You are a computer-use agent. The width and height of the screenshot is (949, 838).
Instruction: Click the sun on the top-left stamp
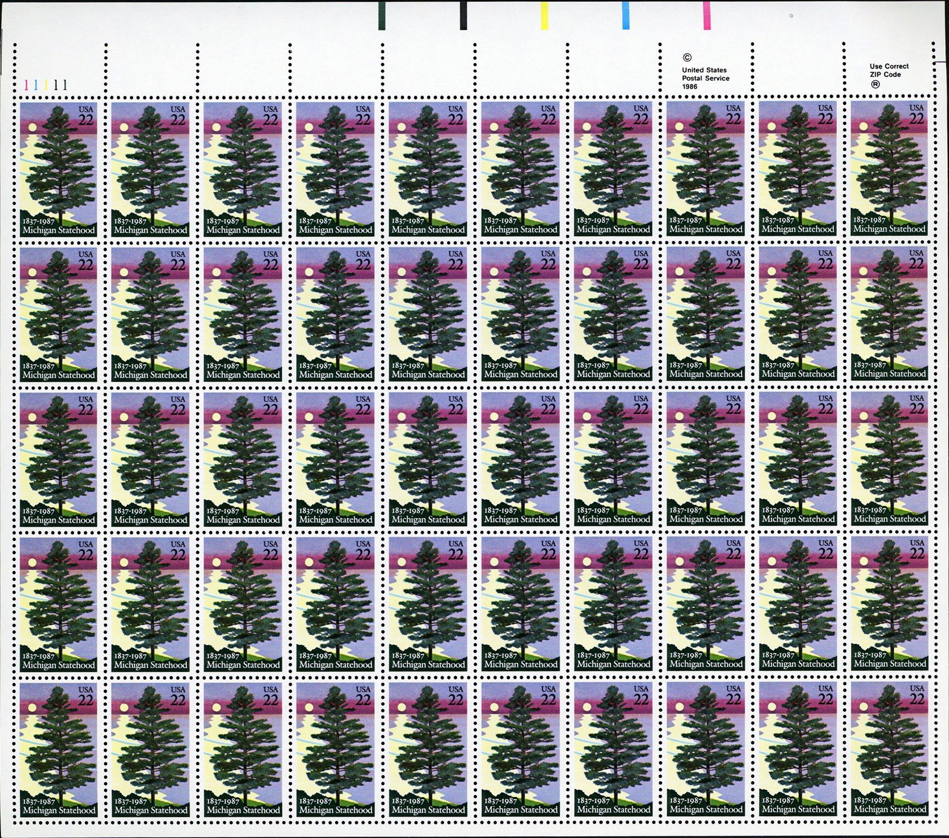click(x=32, y=127)
